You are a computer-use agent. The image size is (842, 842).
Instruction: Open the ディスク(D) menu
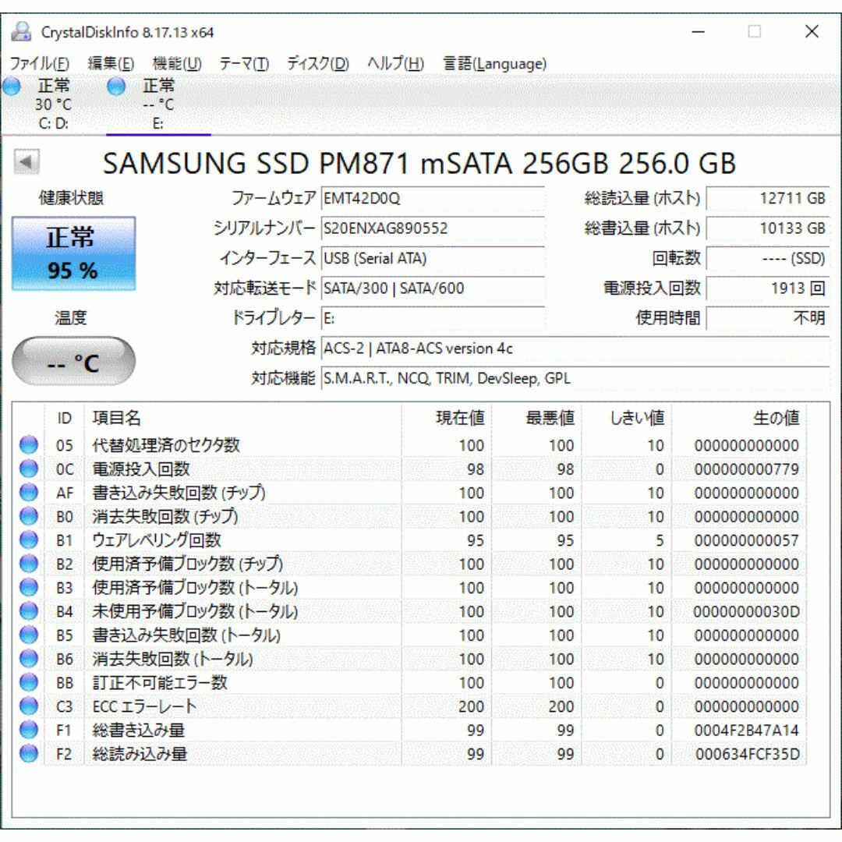(318, 63)
